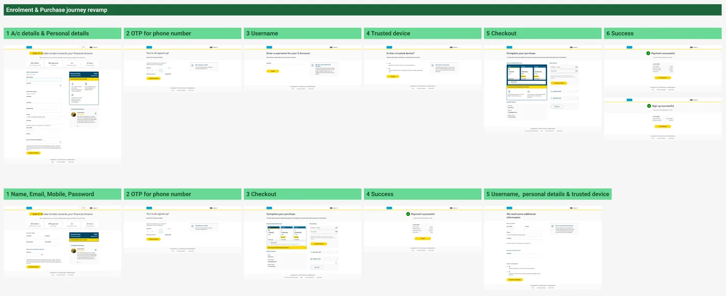This screenshot has width=726, height=296.
Task: Open language selector above 'Payment successful' in 6 Success
Action: coord(694,48)
